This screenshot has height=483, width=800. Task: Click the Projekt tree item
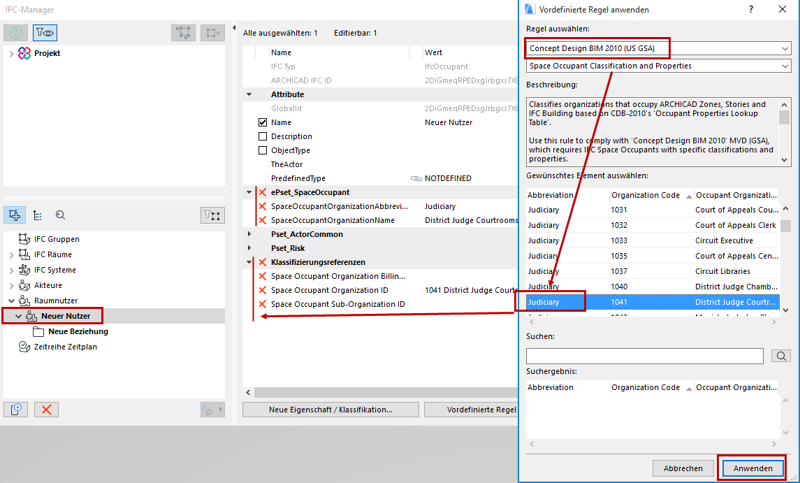47,53
